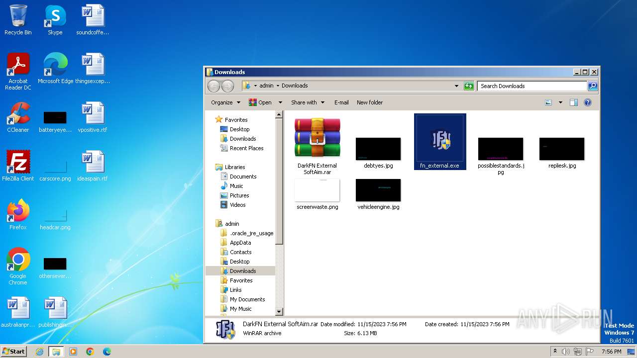Refresh the Downloads folder view
This screenshot has height=358, width=637.
tap(469, 86)
